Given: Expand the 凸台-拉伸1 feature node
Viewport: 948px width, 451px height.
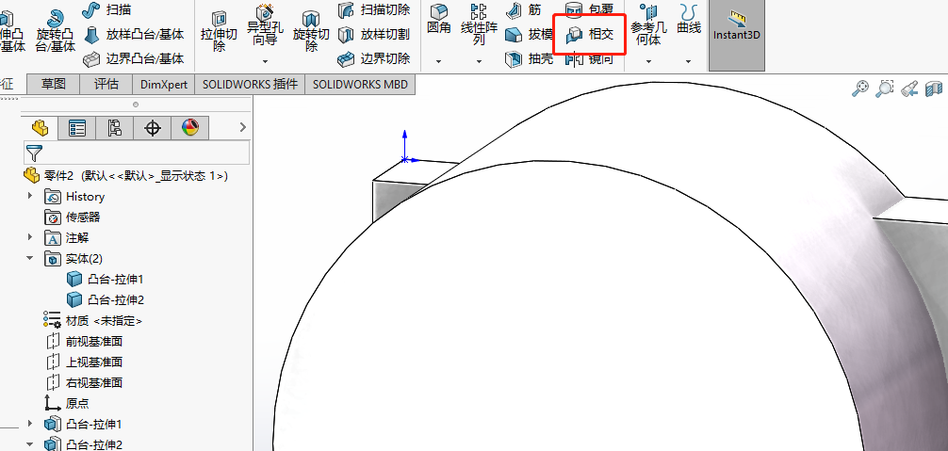Looking at the screenshot, I should coord(29,424).
